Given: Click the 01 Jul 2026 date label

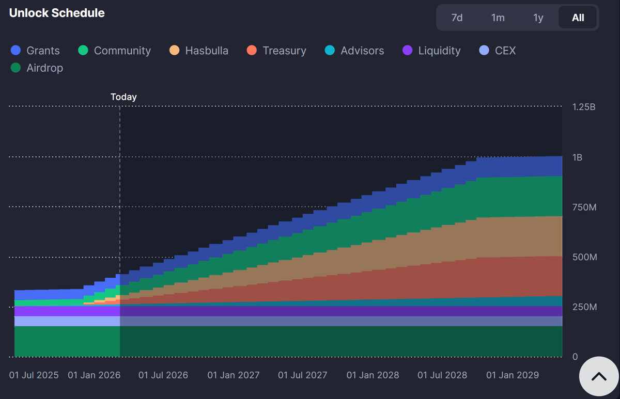Looking at the screenshot, I should pyautogui.click(x=163, y=375).
